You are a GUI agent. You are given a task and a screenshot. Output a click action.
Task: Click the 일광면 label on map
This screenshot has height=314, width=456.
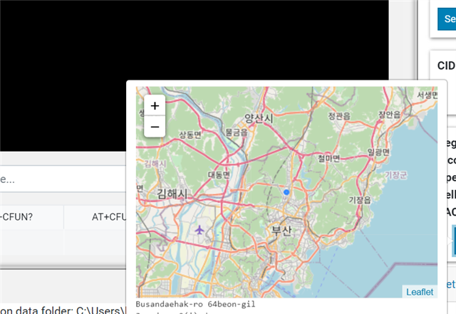click(378, 152)
